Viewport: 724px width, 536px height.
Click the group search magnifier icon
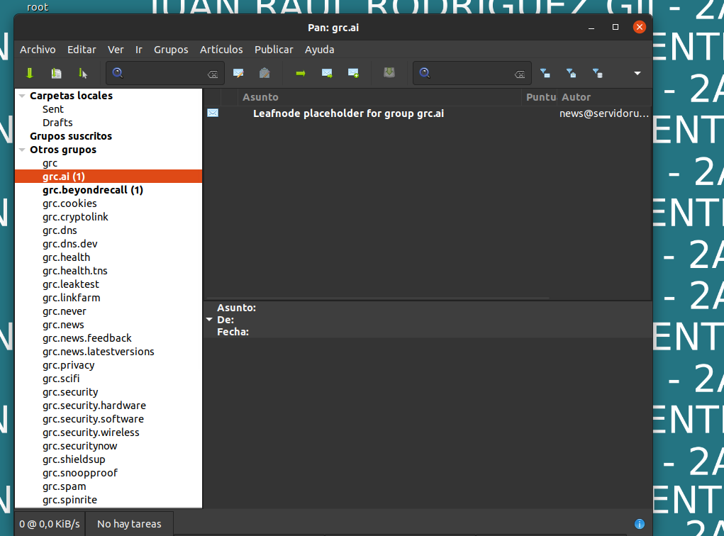coord(118,73)
